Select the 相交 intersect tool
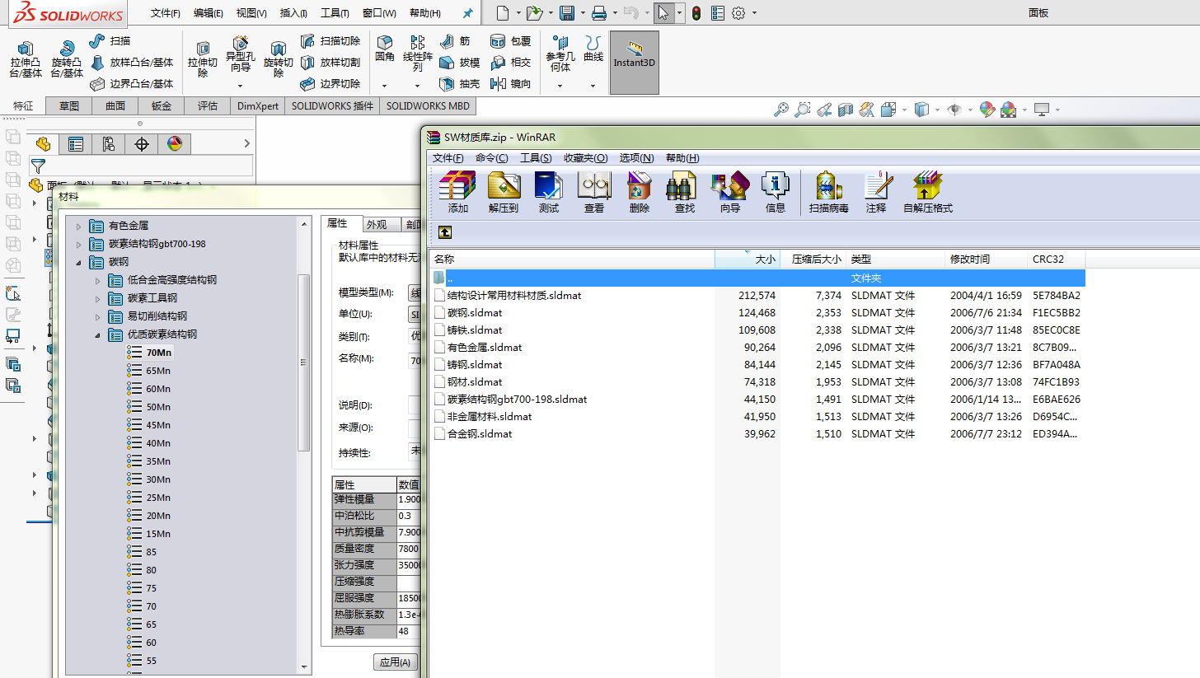This screenshot has height=678, width=1200. (511, 62)
